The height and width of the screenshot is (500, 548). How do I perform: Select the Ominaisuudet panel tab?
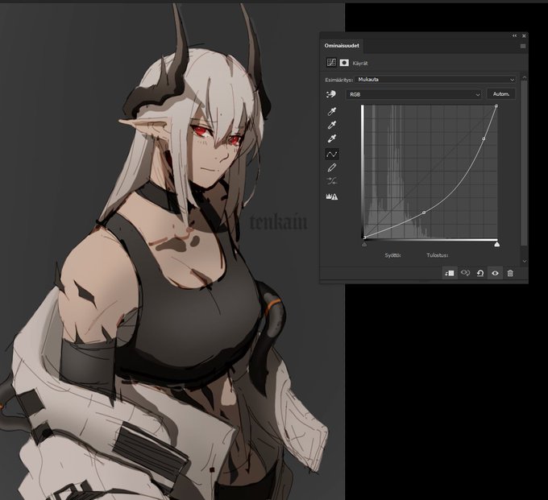click(x=342, y=46)
